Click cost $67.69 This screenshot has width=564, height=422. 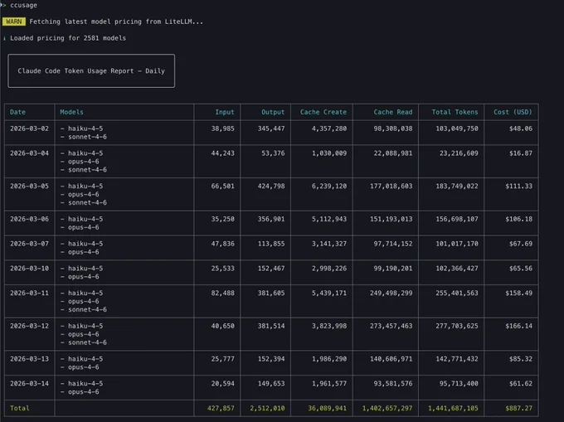521,244
